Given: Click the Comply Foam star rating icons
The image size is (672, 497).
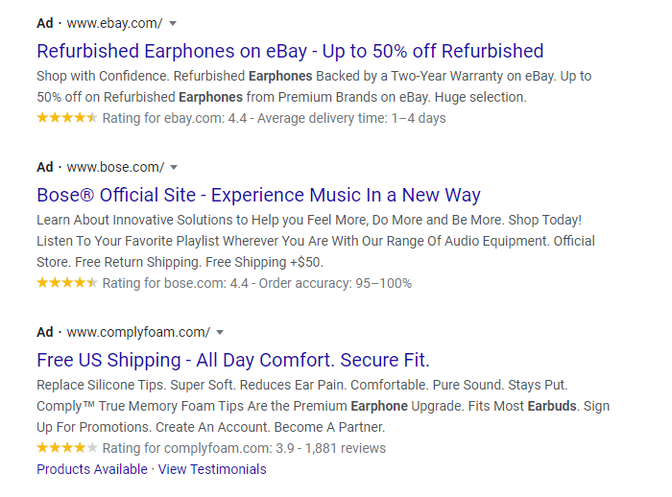Looking at the screenshot, I should [66, 448].
